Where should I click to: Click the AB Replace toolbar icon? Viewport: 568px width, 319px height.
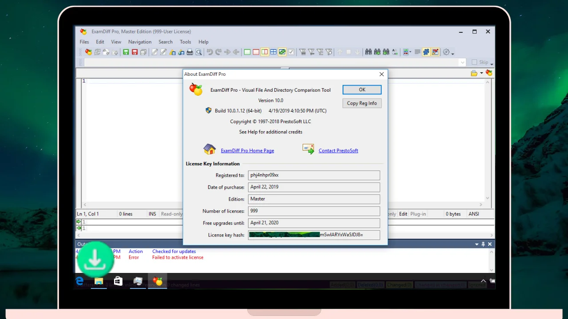(x=394, y=52)
